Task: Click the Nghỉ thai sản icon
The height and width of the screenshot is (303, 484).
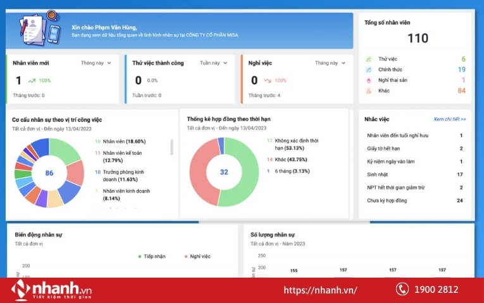Action: click(x=369, y=81)
